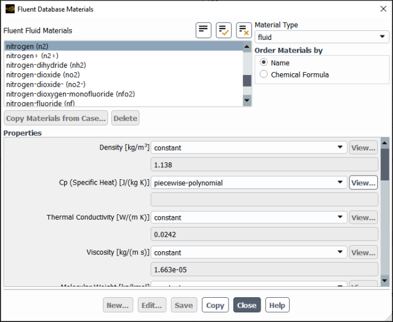This screenshot has height=322, width=393.
Task: Click the materials list scrollbar thumb
Action: point(247,80)
